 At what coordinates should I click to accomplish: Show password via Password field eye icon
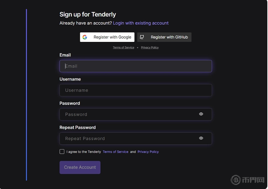click(x=201, y=114)
